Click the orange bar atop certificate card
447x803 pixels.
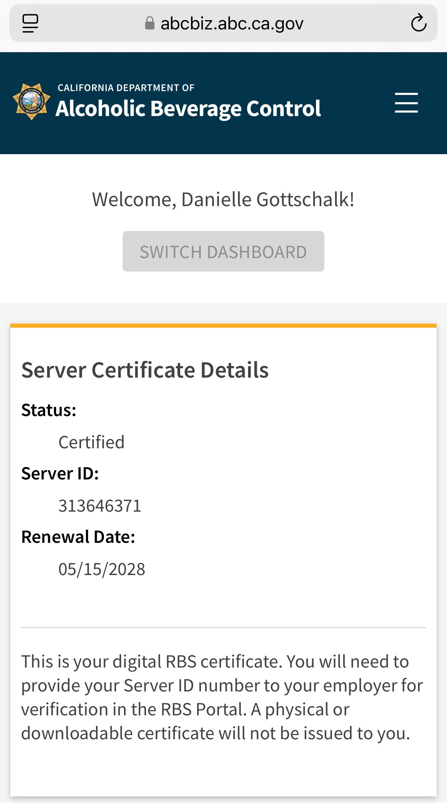[223, 326]
